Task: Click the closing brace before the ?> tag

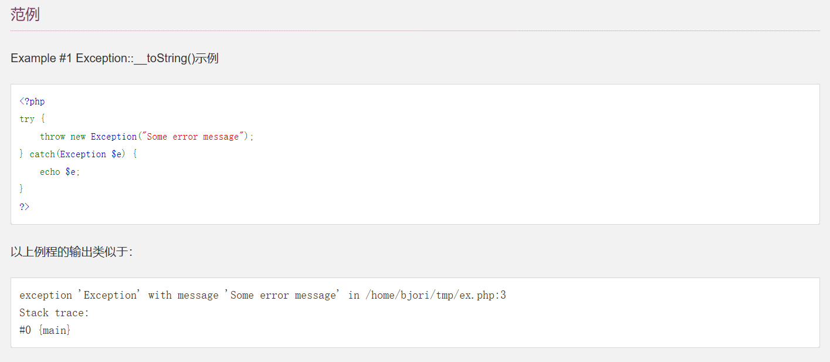Action: tap(22, 189)
